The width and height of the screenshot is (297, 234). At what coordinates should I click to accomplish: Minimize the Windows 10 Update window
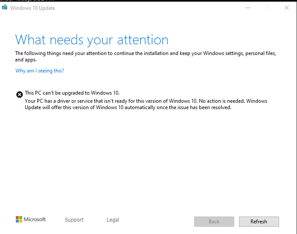click(248, 8)
